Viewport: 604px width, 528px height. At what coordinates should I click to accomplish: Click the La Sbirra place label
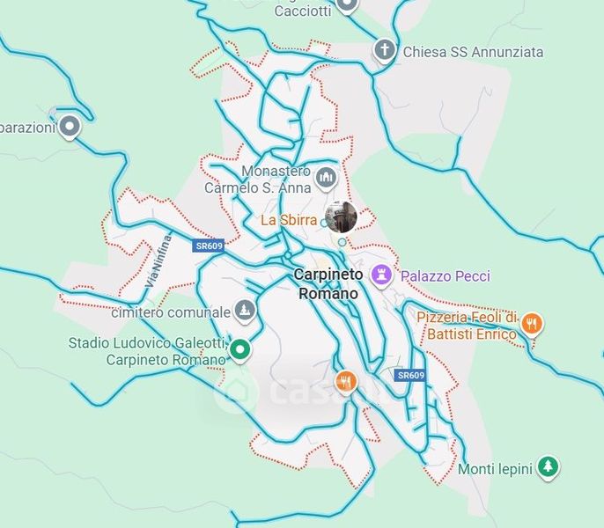click(x=289, y=220)
